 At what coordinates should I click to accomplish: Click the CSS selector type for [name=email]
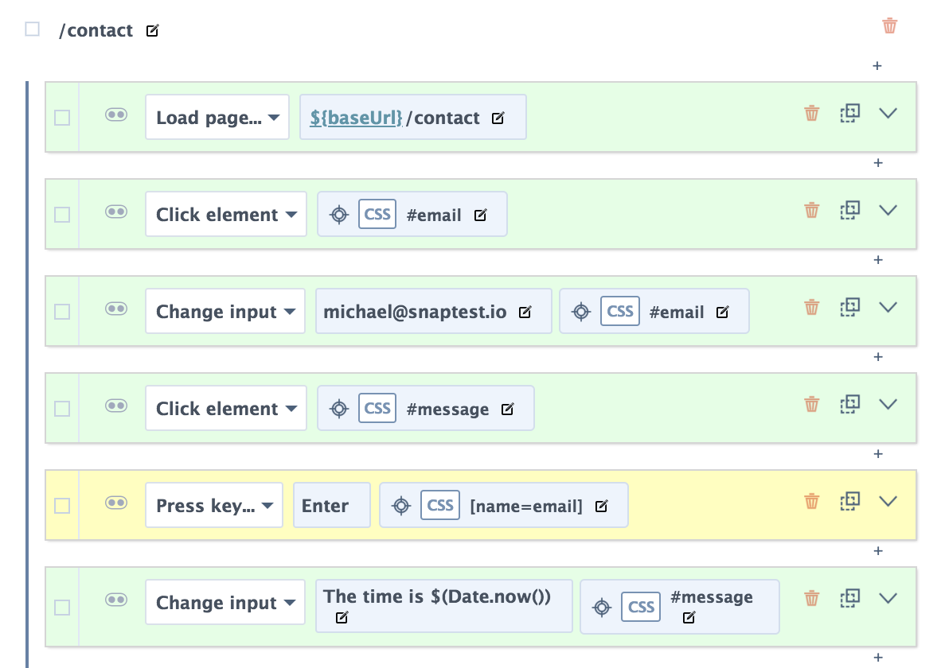(440, 506)
